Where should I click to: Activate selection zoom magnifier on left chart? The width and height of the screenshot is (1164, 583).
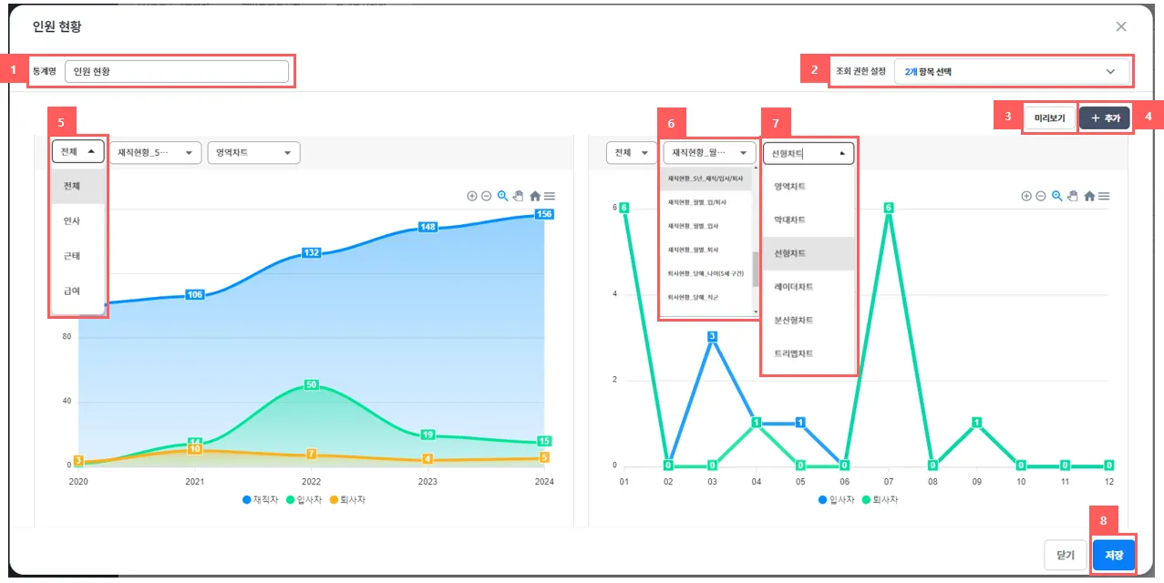click(x=502, y=196)
